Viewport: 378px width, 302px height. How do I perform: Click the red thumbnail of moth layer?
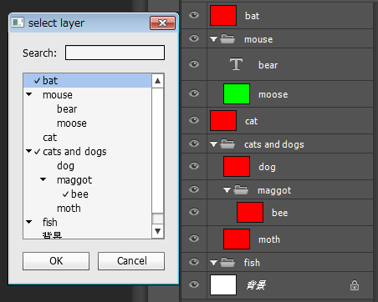coord(237,239)
